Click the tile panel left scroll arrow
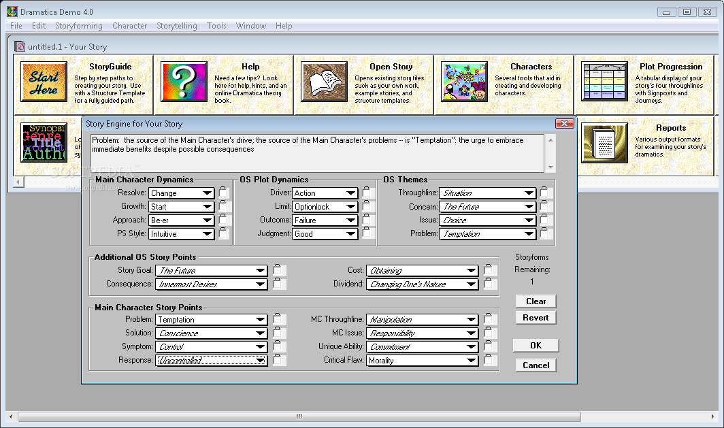This screenshot has height=428, width=724. tap(18, 182)
